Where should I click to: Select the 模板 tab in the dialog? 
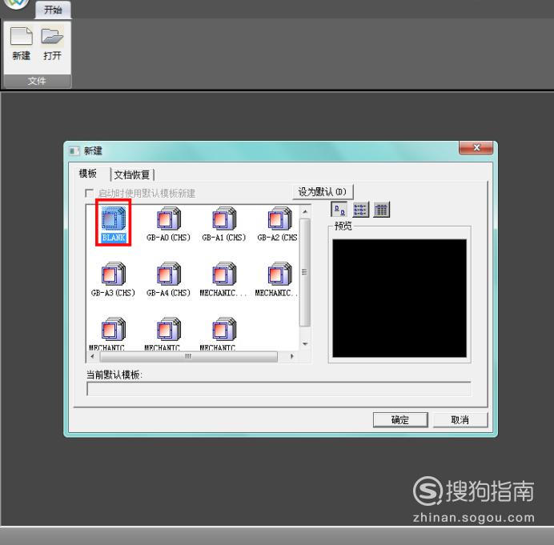tap(88, 174)
